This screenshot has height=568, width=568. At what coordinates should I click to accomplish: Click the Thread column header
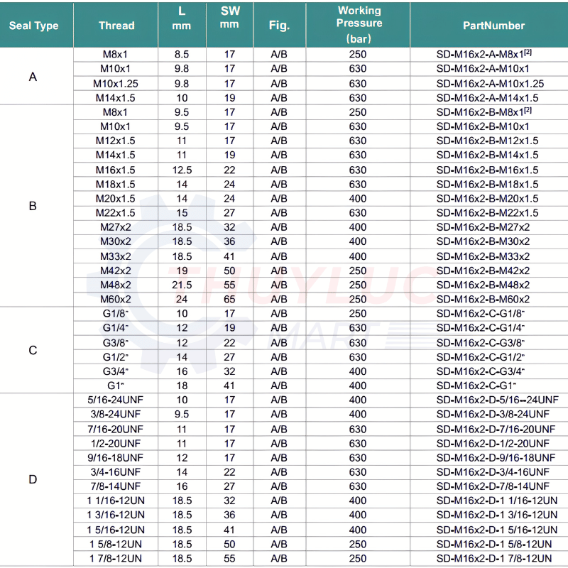point(116,26)
